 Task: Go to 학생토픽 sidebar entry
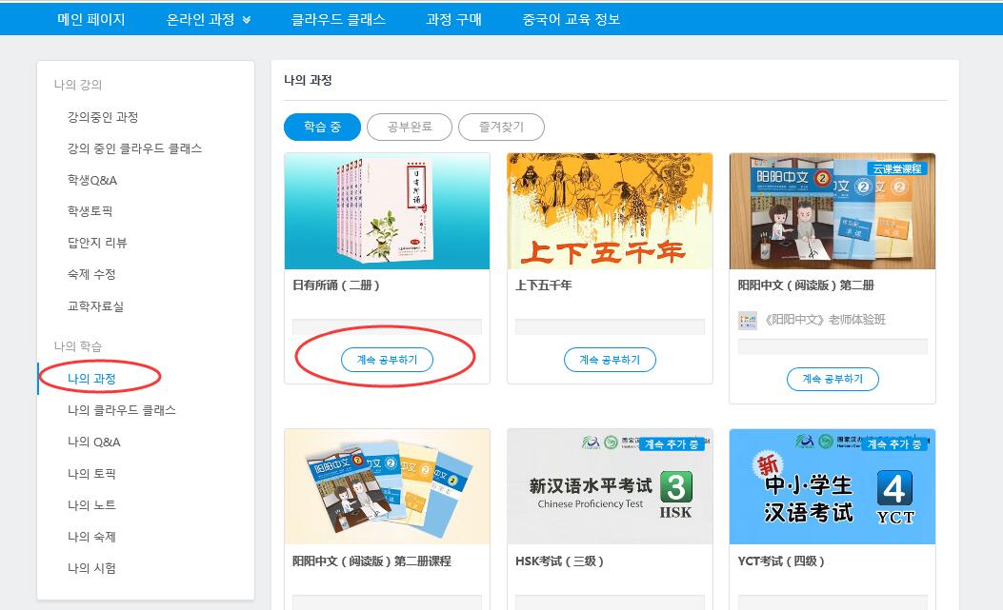pos(90,211)
